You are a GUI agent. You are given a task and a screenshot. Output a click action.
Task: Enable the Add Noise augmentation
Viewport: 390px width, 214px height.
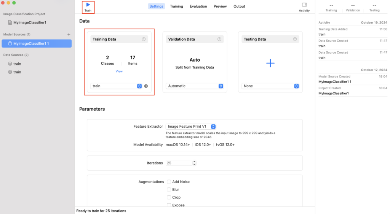click(169, 182)
